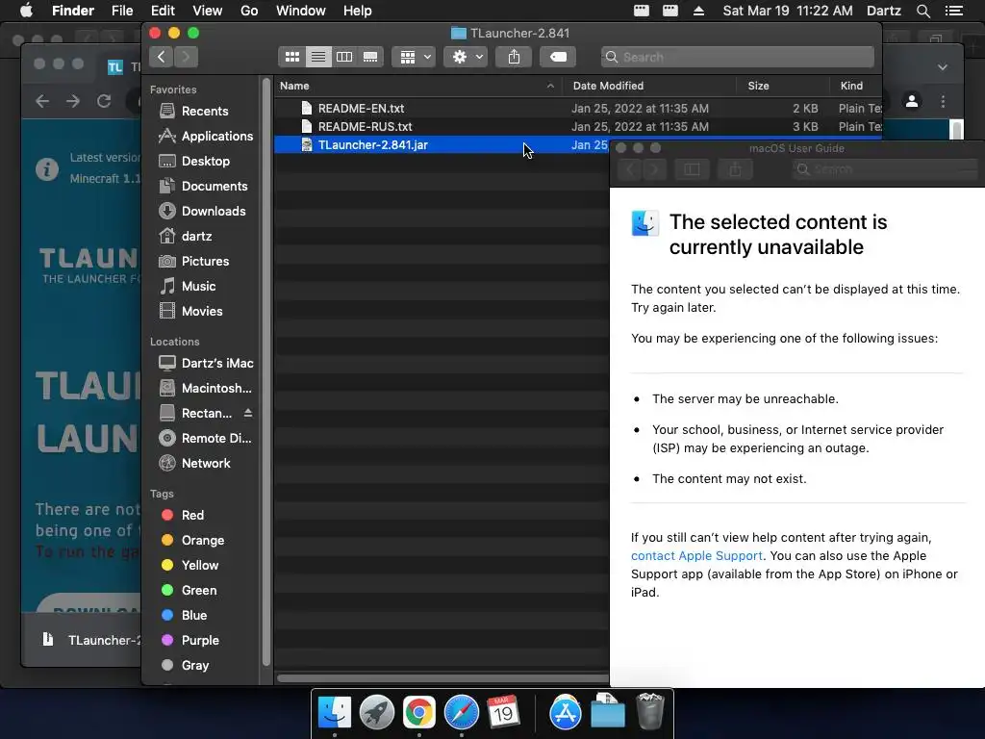This screenshot has height=739, width=985.
Task: Eject the Rectangle volume
Action: point(248,413)
